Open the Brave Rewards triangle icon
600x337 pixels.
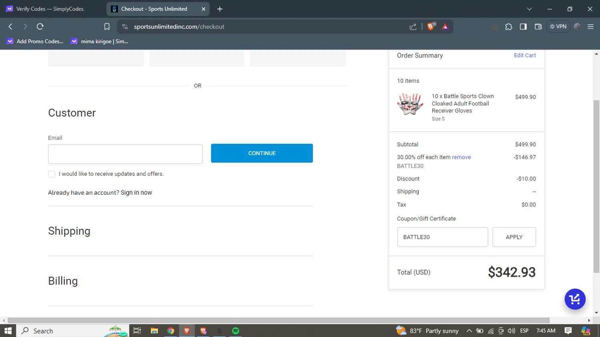(x=445, y=27)
